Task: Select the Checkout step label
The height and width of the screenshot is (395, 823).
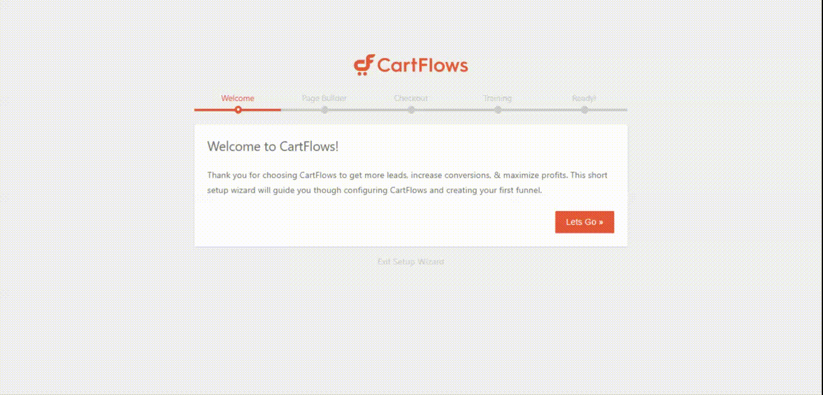Action: [x=411, y=98]
